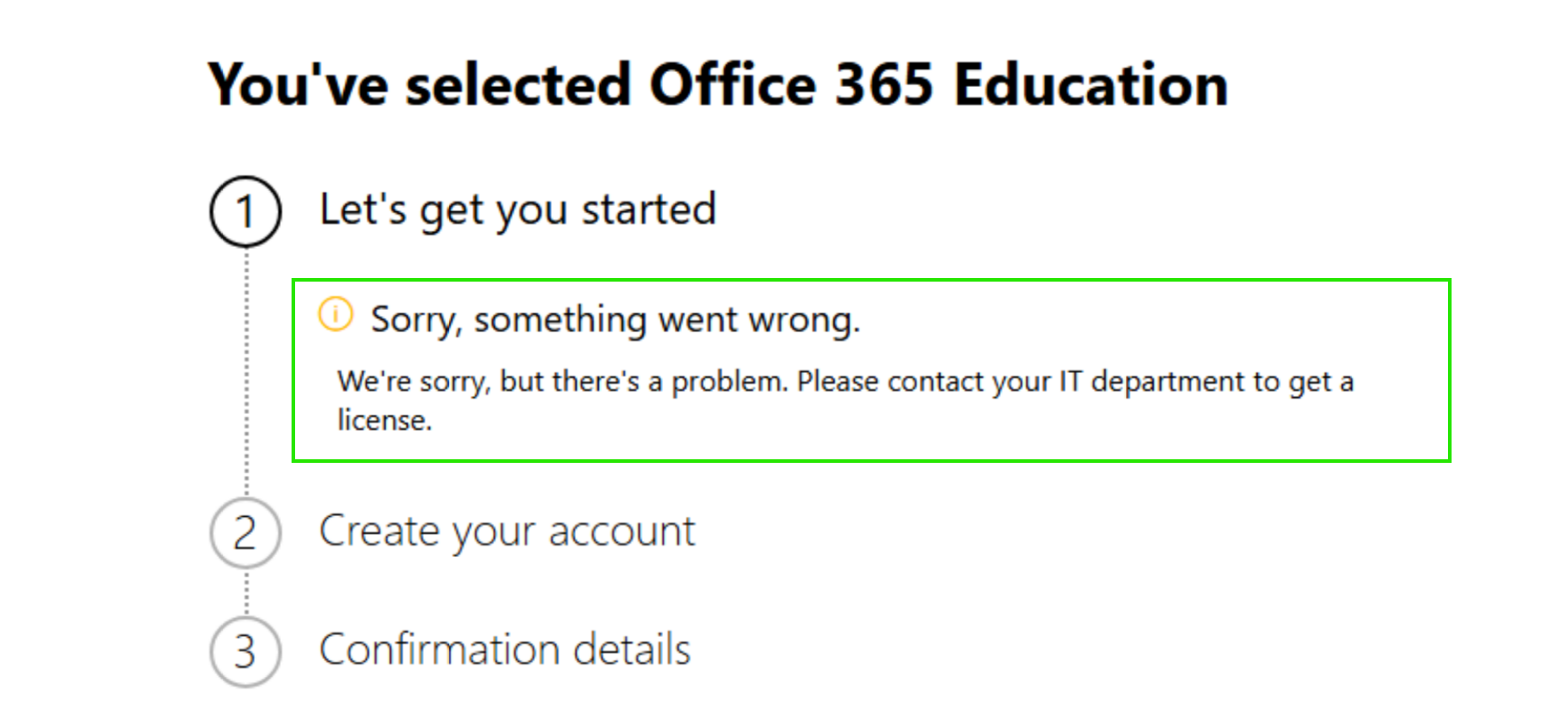The width and height of the screenshot is (1560, 724).
Task: Click the dotted connector between steps 2 and 3
Action: pos(246,593)
